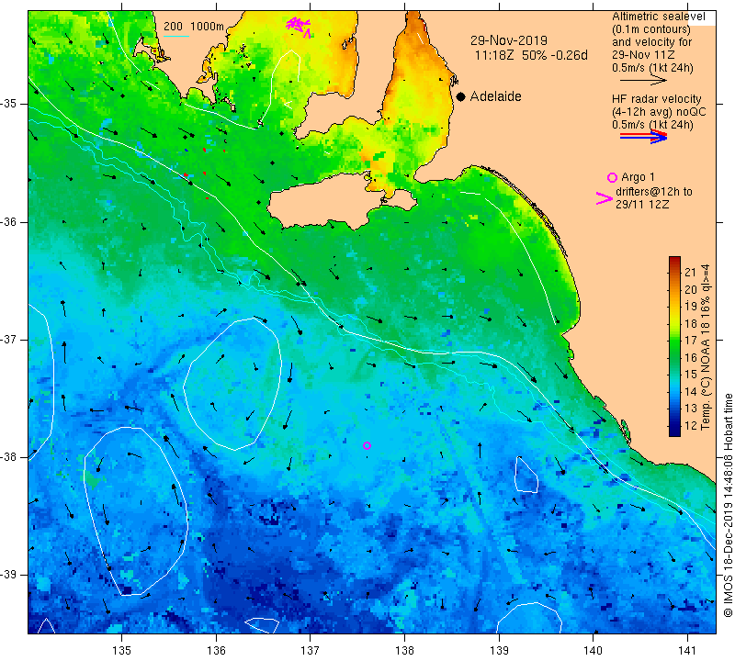
Task: Click the HF radar velocity legend heading
Action: (x=656, y=99)
